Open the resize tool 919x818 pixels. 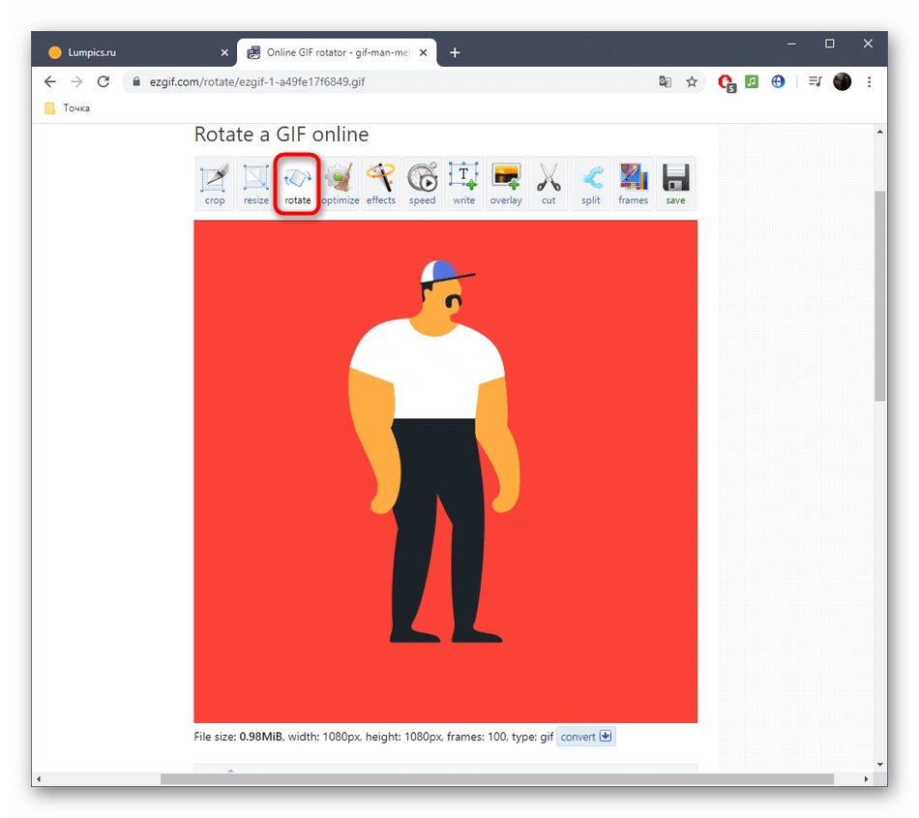[256, 184]
